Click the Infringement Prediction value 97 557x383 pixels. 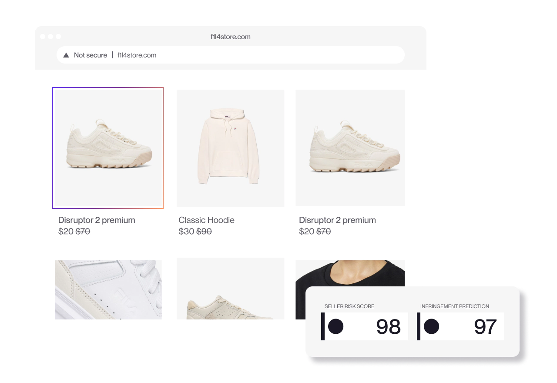(x=485, y=327)
